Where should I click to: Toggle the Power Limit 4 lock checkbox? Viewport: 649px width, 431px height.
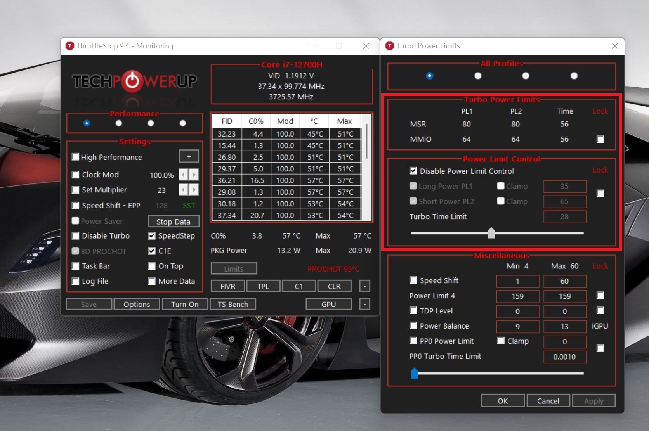[x=600, y=295]
